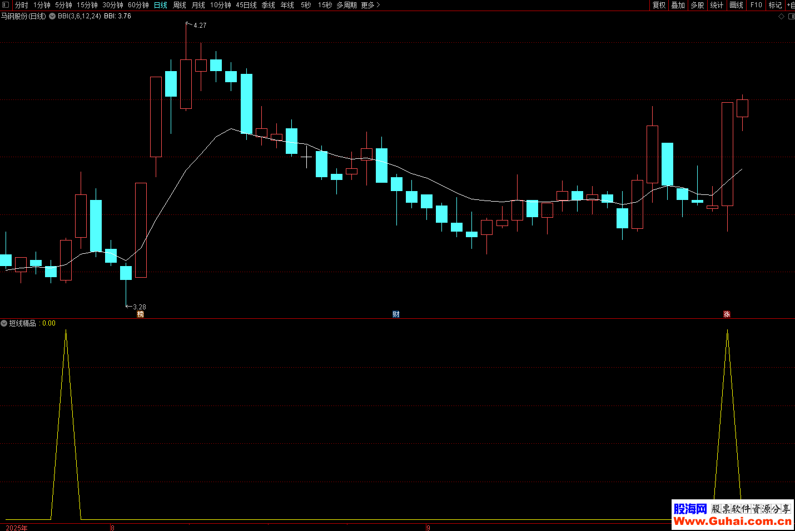Click the 财 financial marker icon
The width and height of the screenshot is (795, 531).
click(396, 314)
